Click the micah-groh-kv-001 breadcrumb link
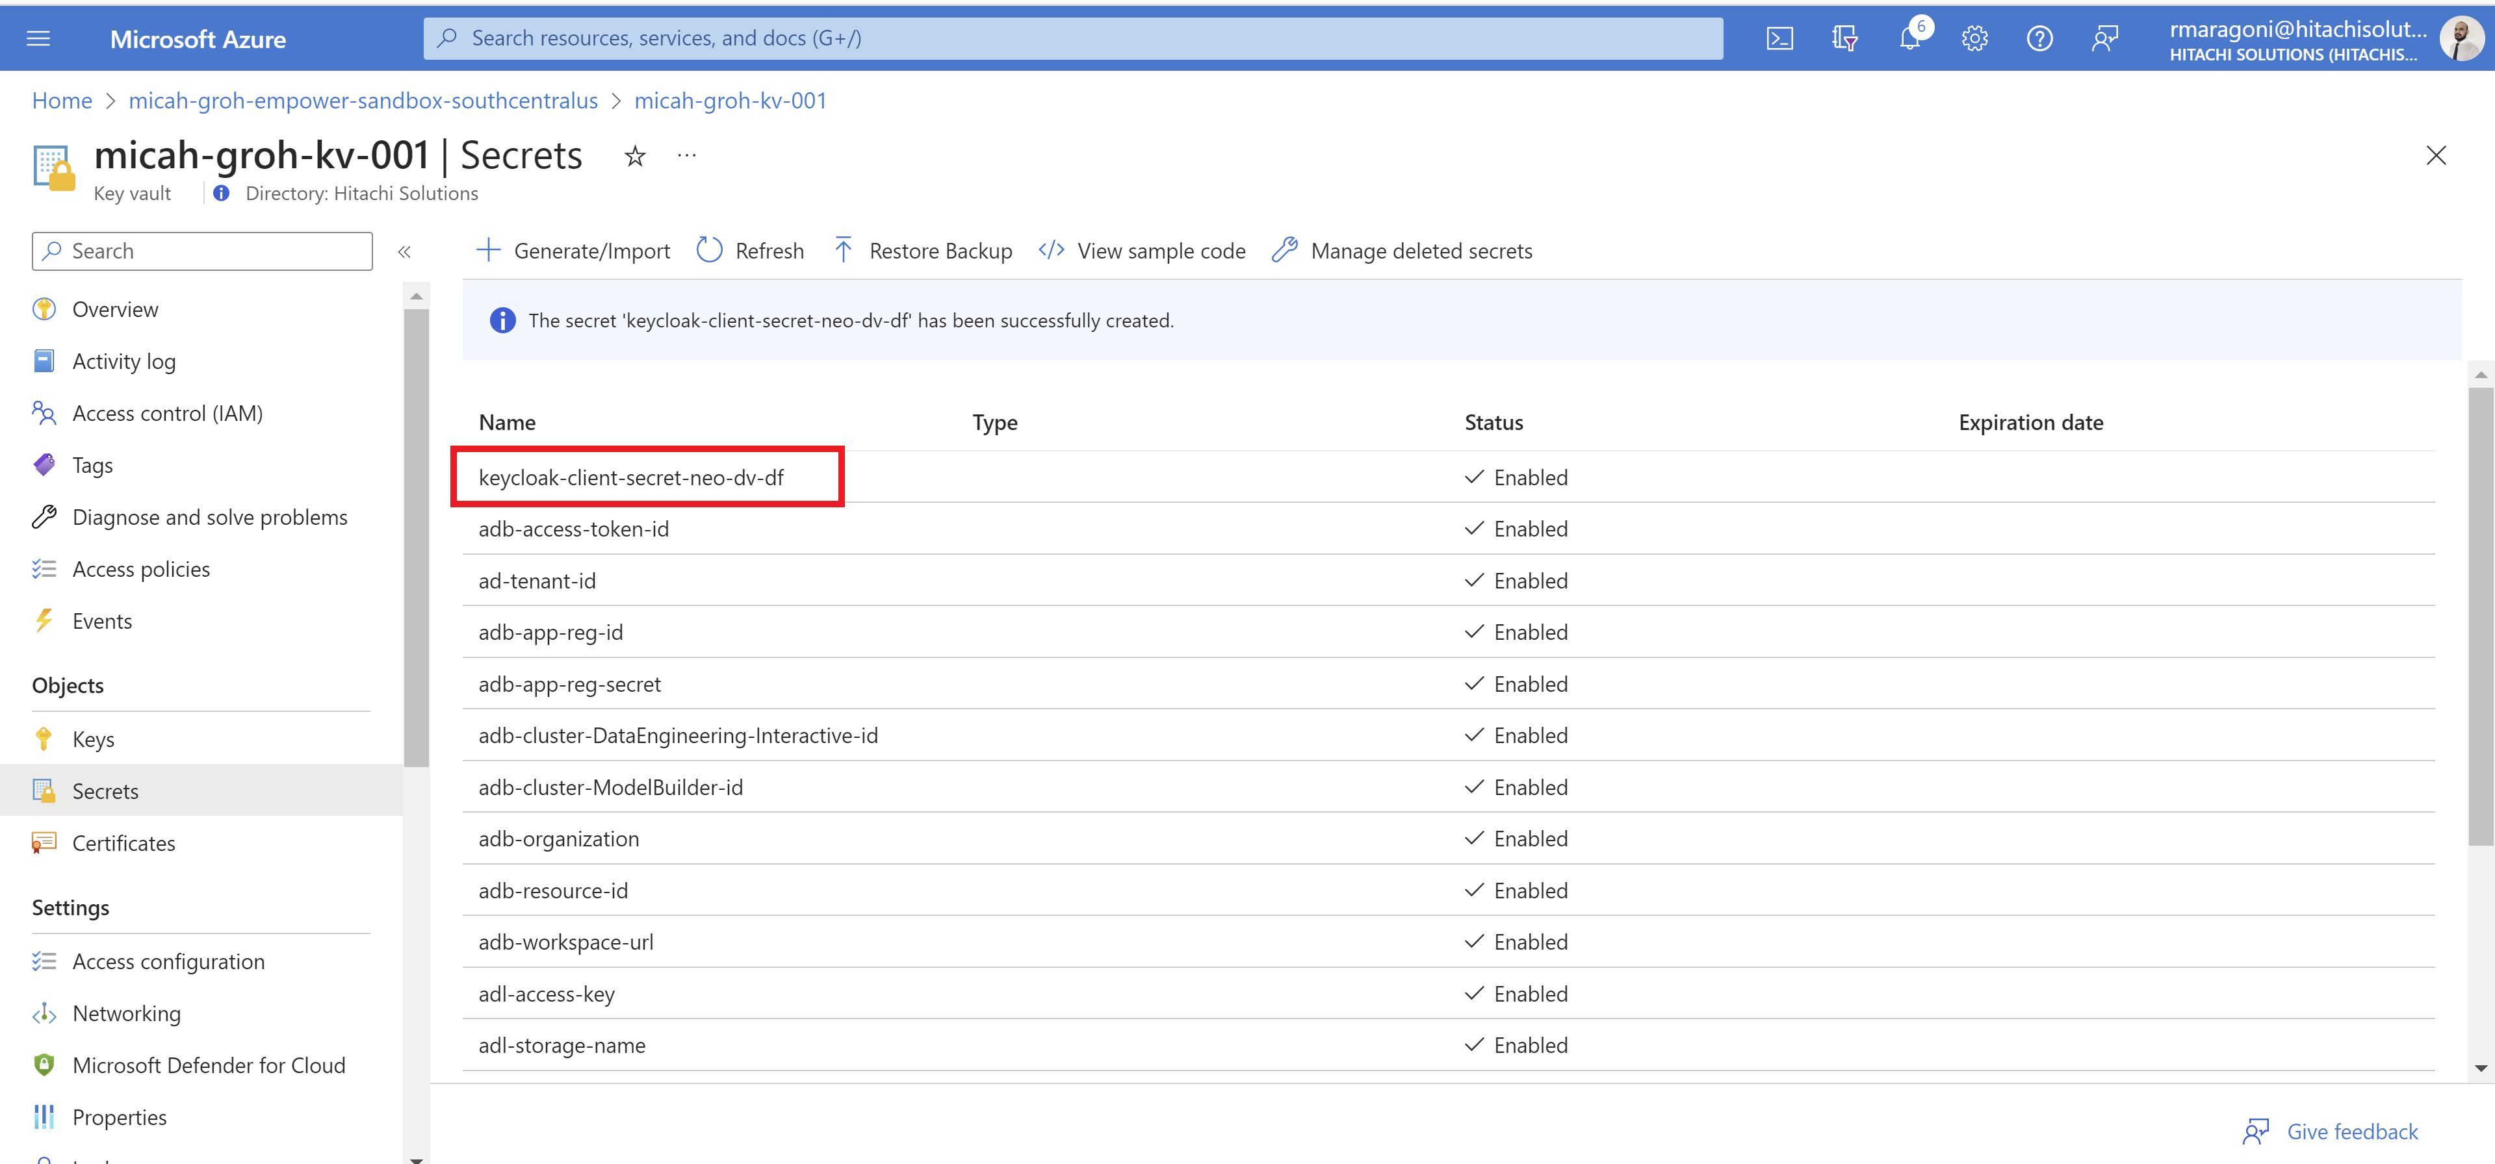 [x=730, y=101]
